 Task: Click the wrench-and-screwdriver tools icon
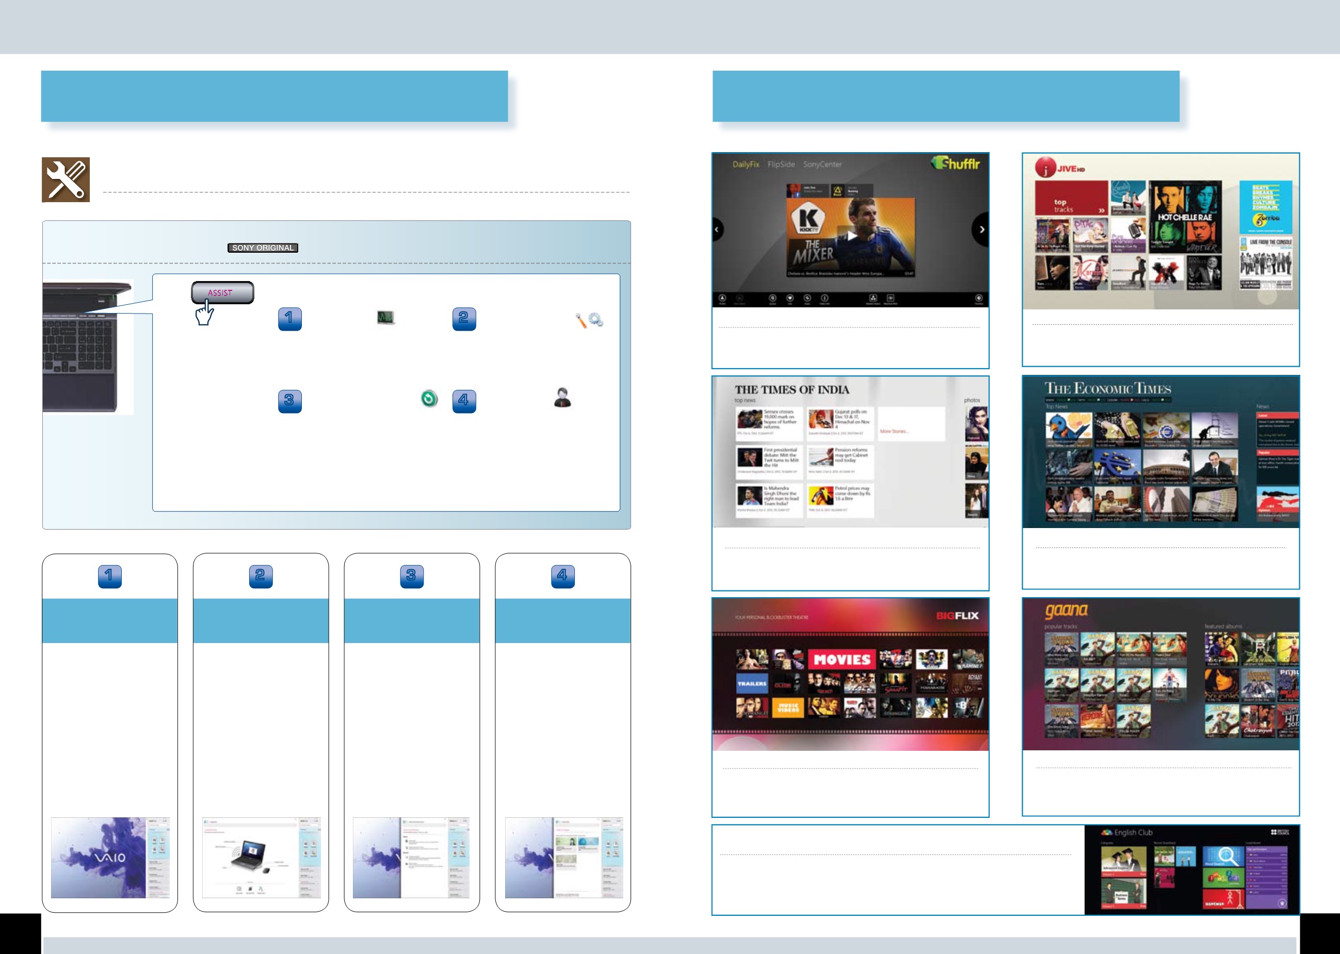tap(66, 180)
